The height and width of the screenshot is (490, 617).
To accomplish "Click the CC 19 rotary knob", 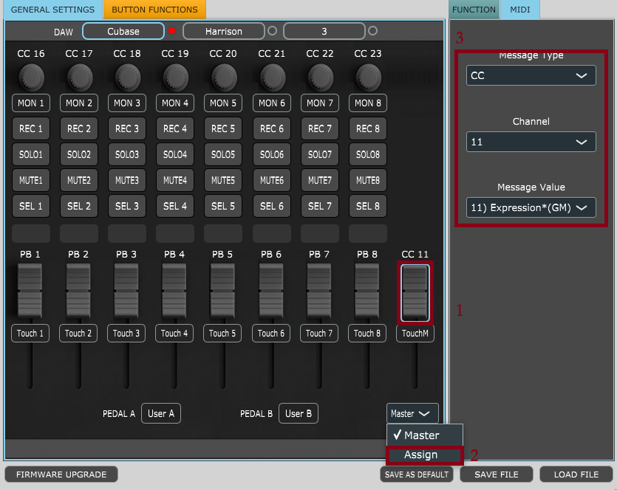I will tap(176, 77).
